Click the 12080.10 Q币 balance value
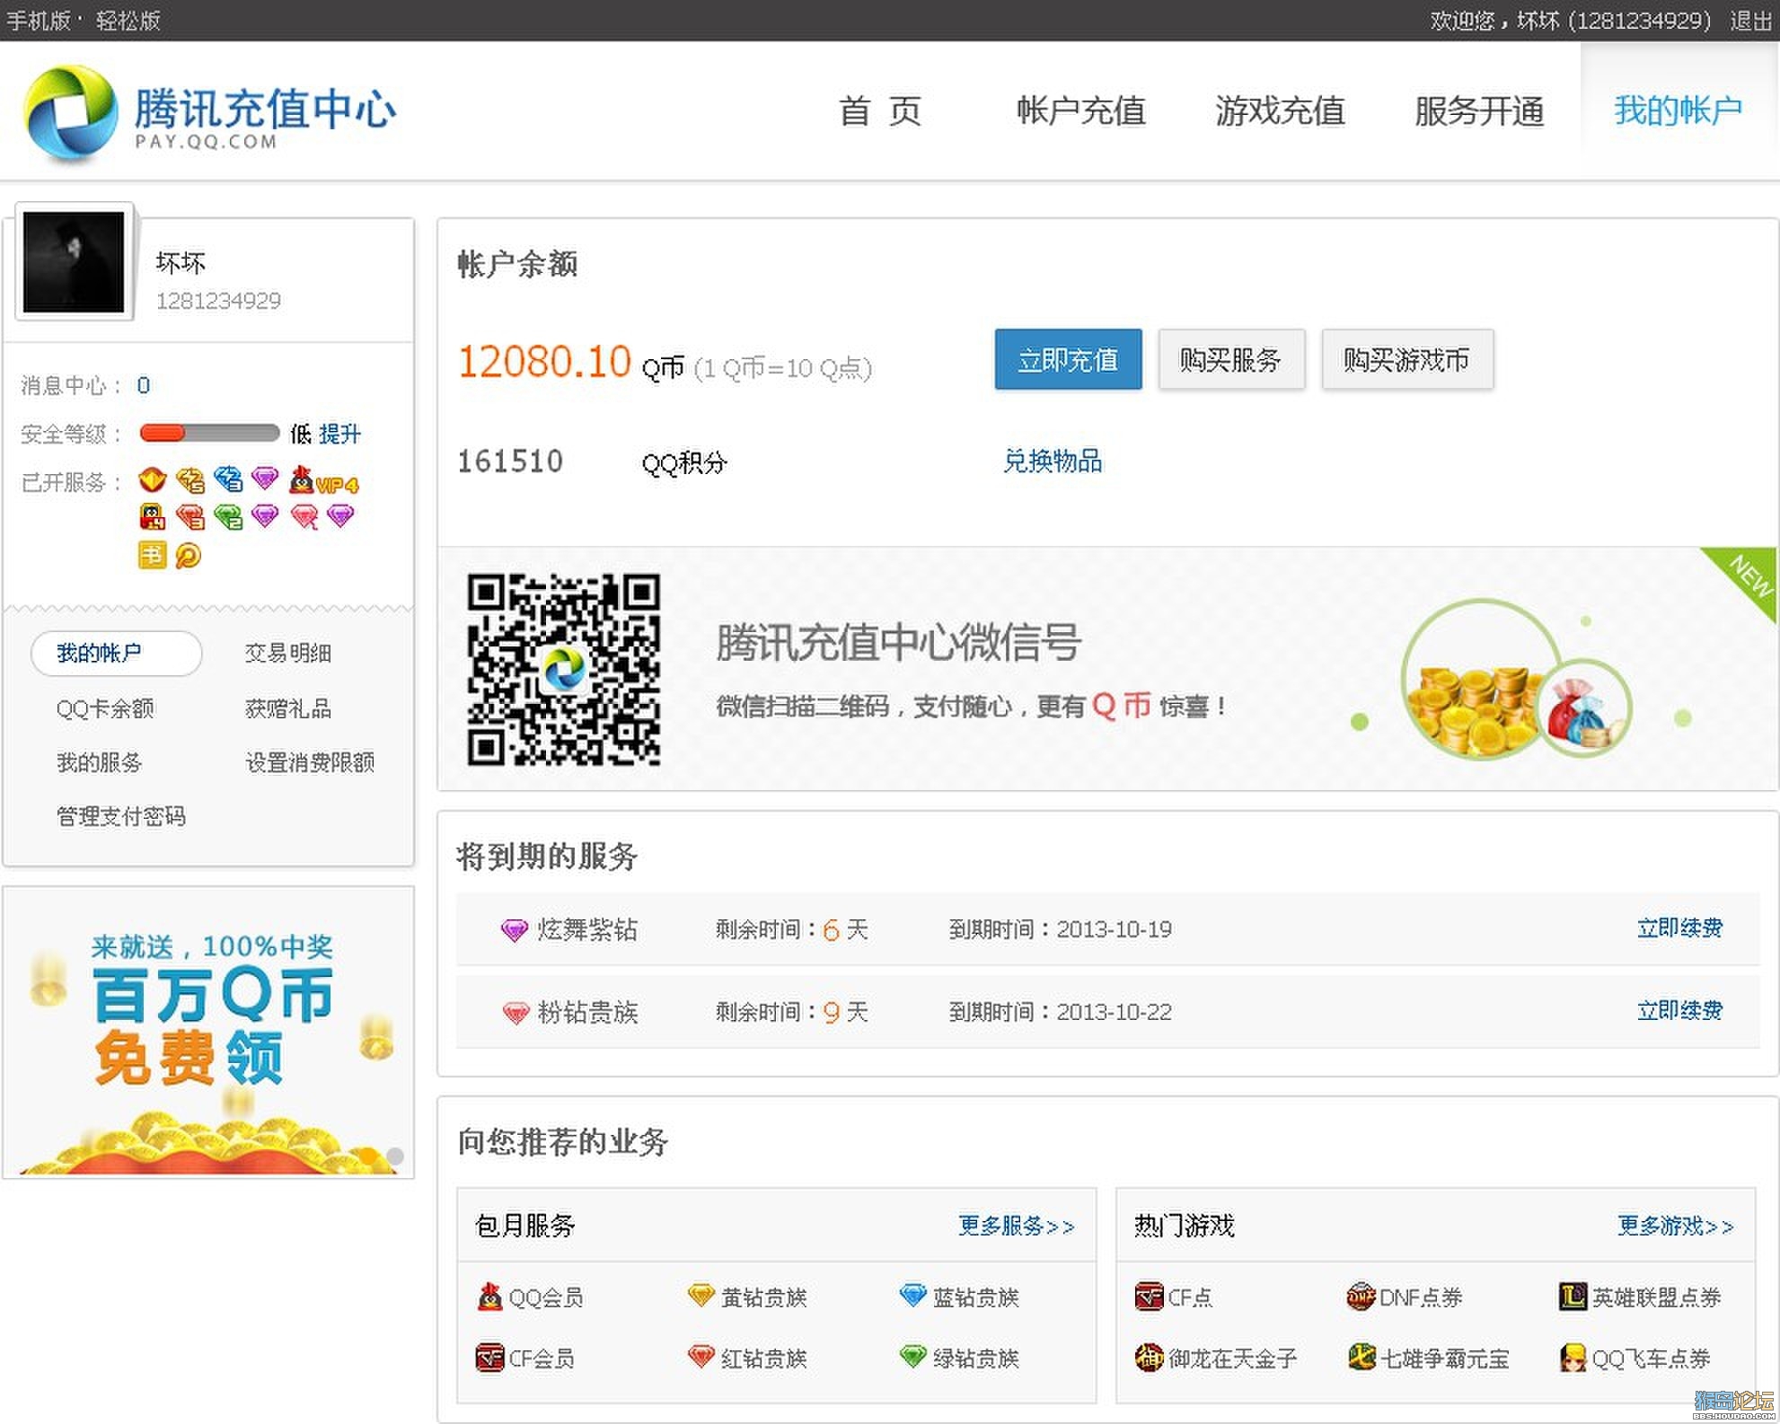Screen dimensions: 1780x1424 [544, 362]
